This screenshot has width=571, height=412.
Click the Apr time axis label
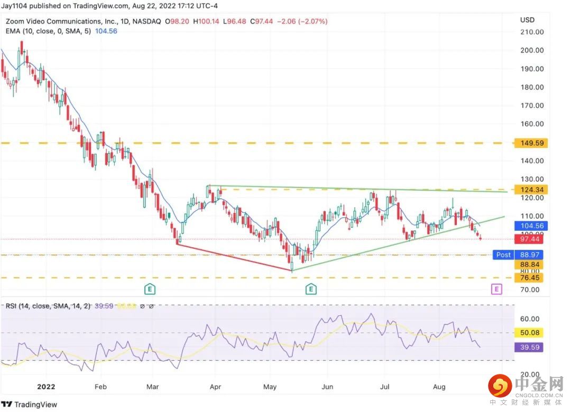[x=215, y=387]
